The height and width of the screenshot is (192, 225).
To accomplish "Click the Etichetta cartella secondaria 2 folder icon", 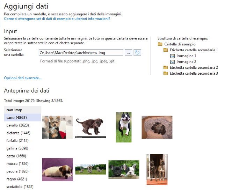I will click(x=166, y=68).
